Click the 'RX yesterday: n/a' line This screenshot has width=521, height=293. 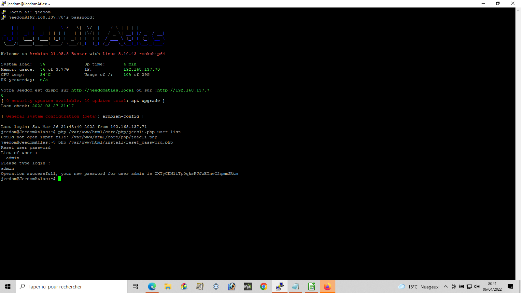click(x=24, y=80)
